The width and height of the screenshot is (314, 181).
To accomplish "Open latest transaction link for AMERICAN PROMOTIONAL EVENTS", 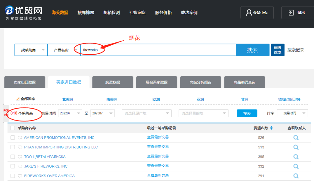I will (158, 137).
